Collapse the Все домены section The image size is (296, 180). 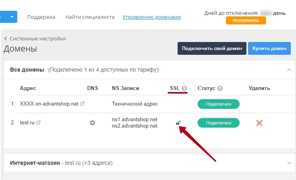coord(289,70)
